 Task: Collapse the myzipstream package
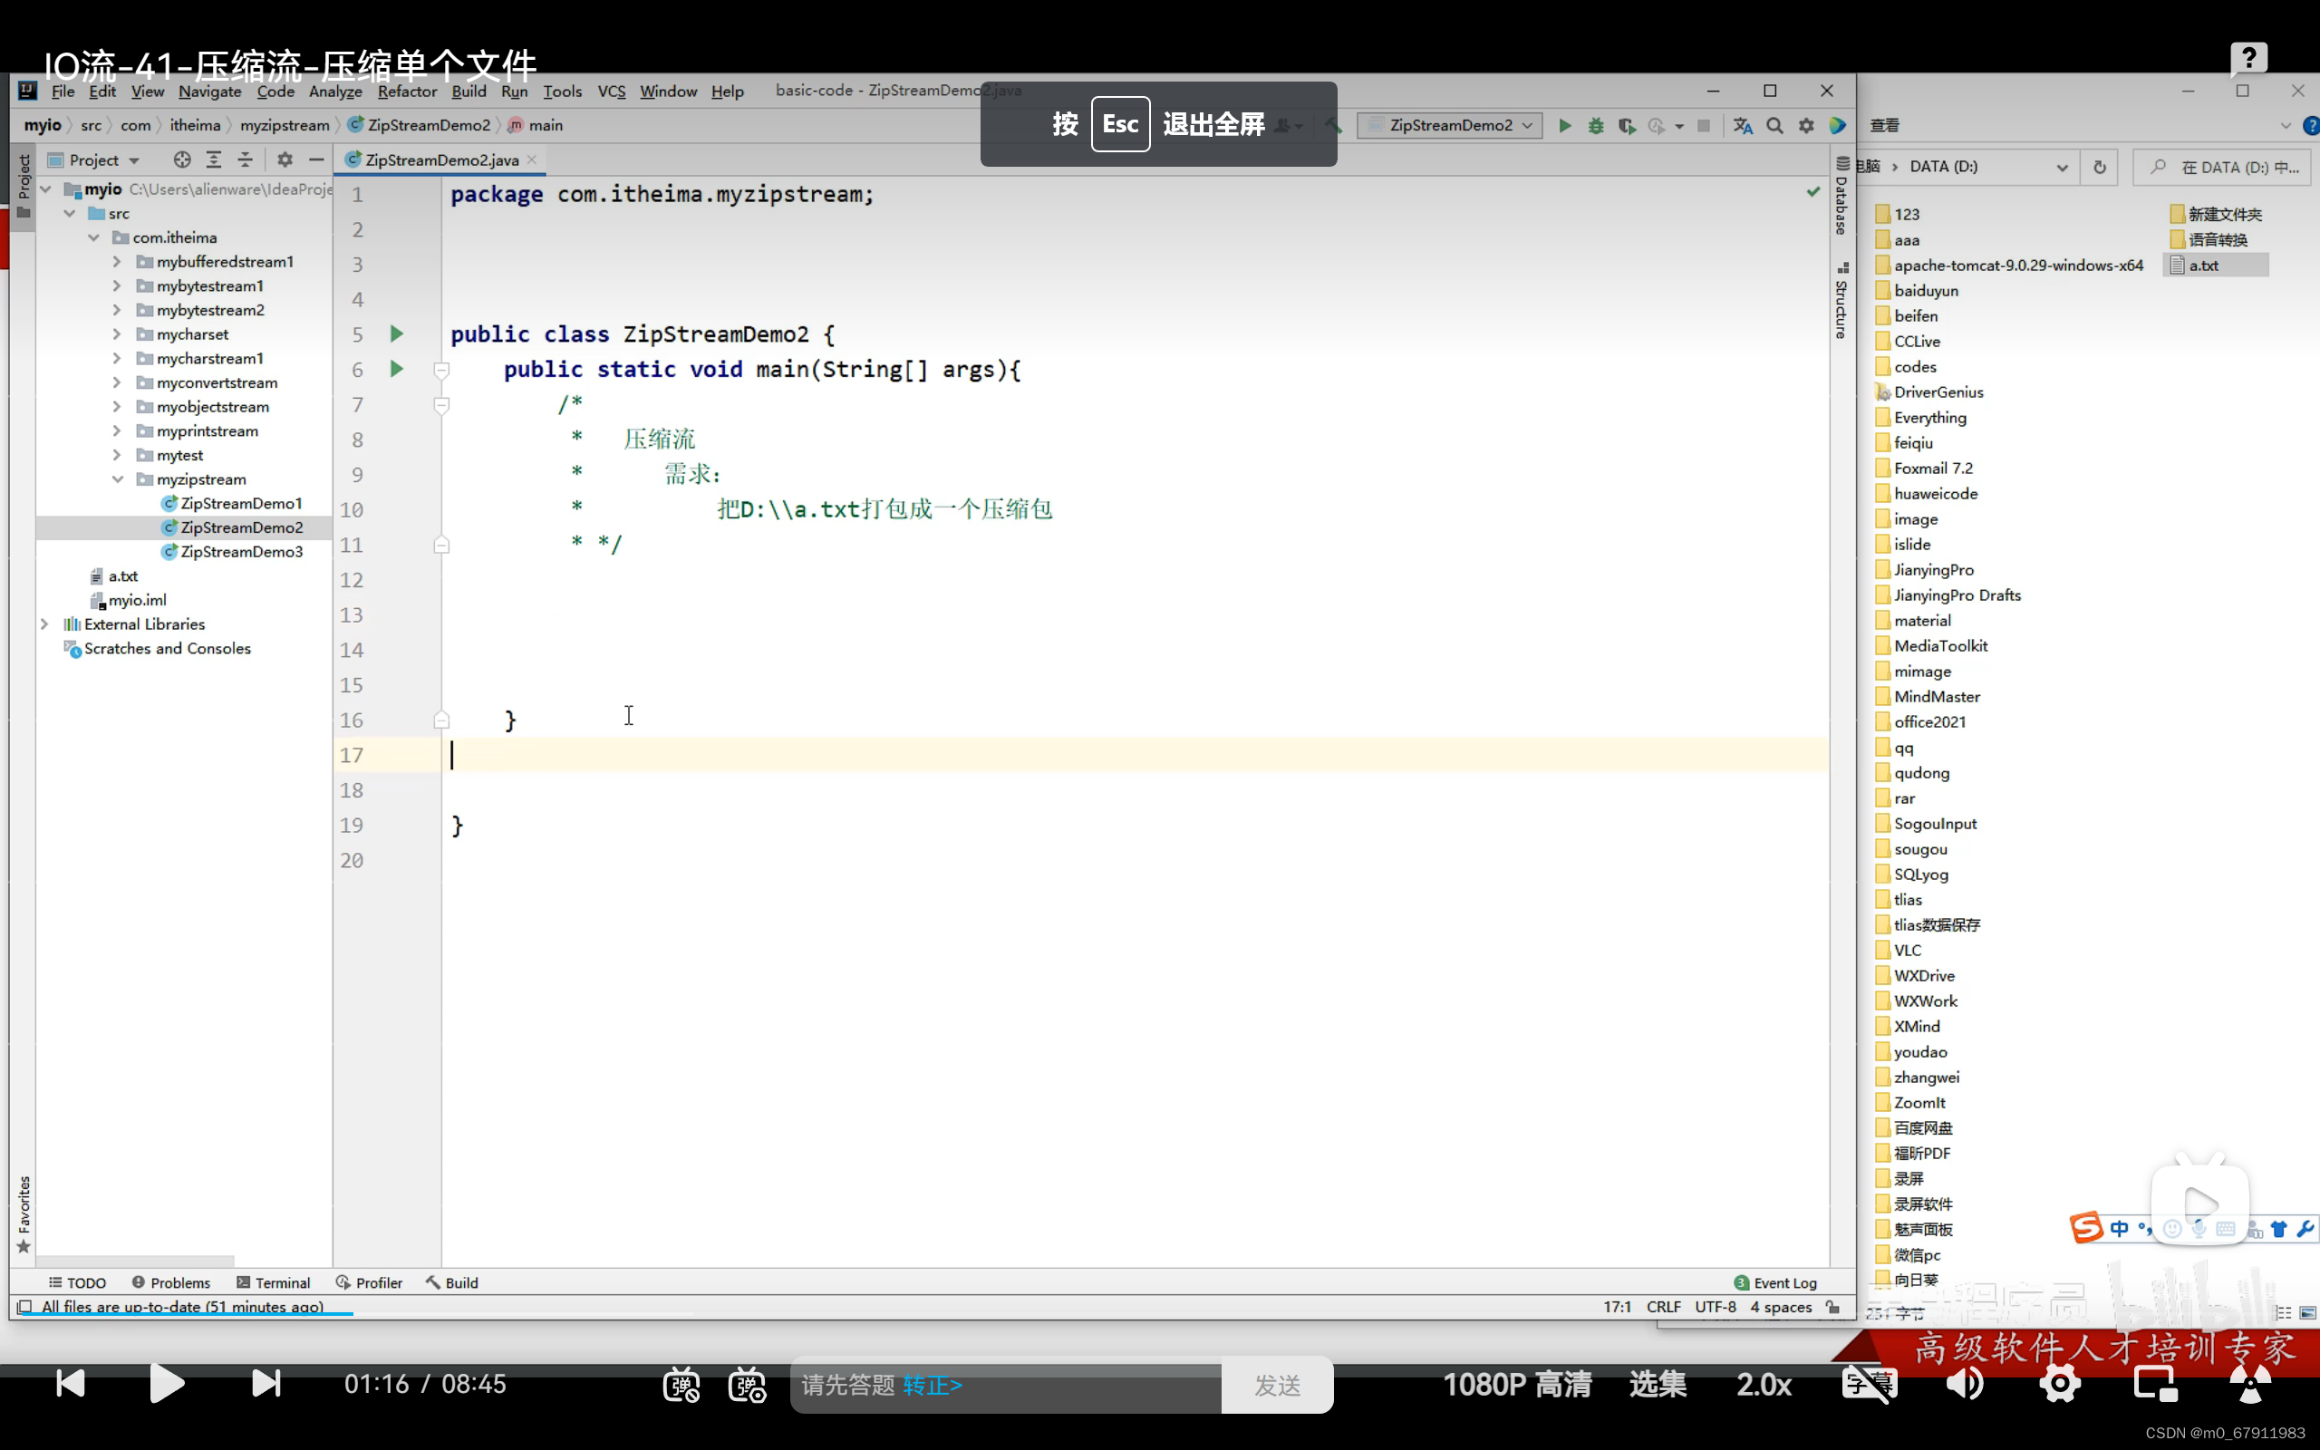pos(117,479)
